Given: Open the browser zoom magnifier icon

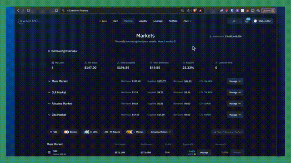Looking at the screenshot, I should tap(182, 10).
